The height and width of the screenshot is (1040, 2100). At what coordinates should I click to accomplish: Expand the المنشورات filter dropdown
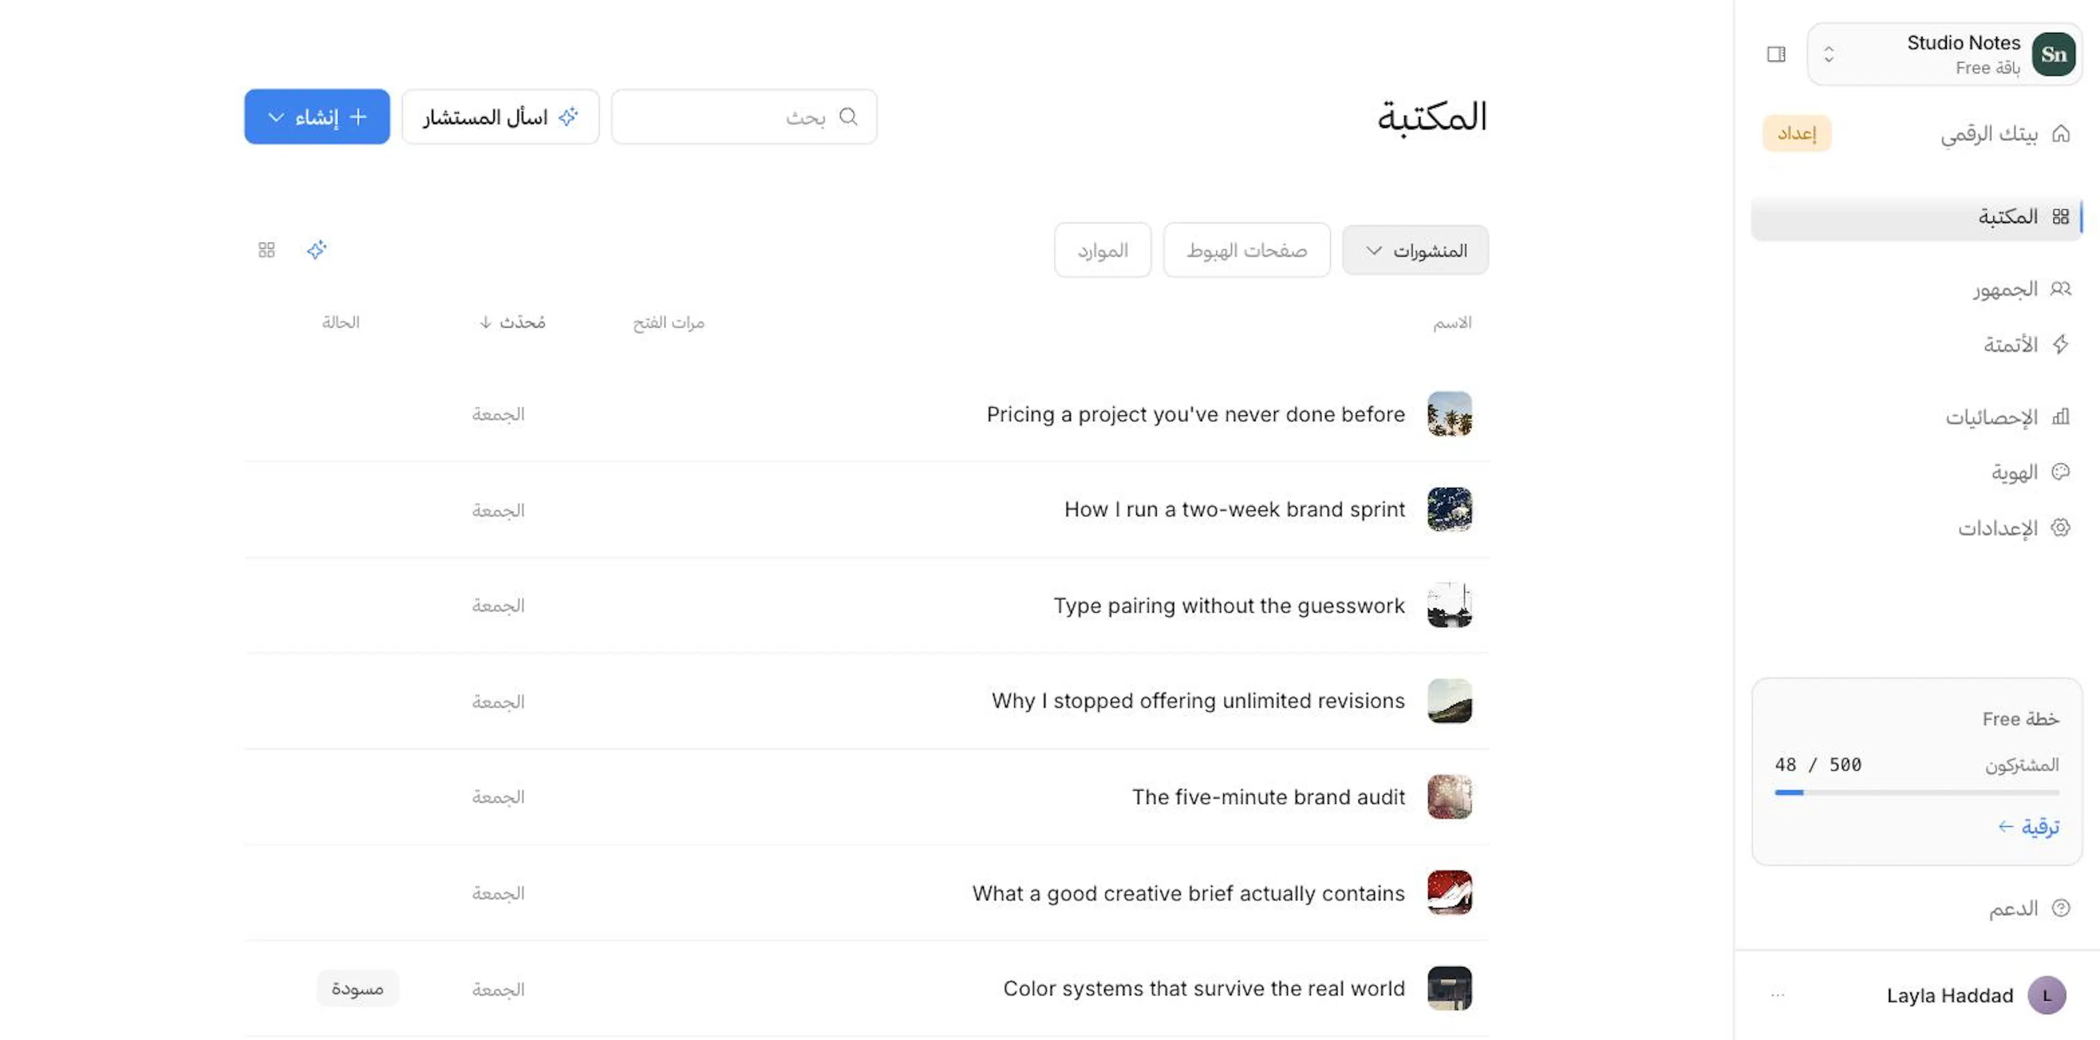(x=1415, y=250)
